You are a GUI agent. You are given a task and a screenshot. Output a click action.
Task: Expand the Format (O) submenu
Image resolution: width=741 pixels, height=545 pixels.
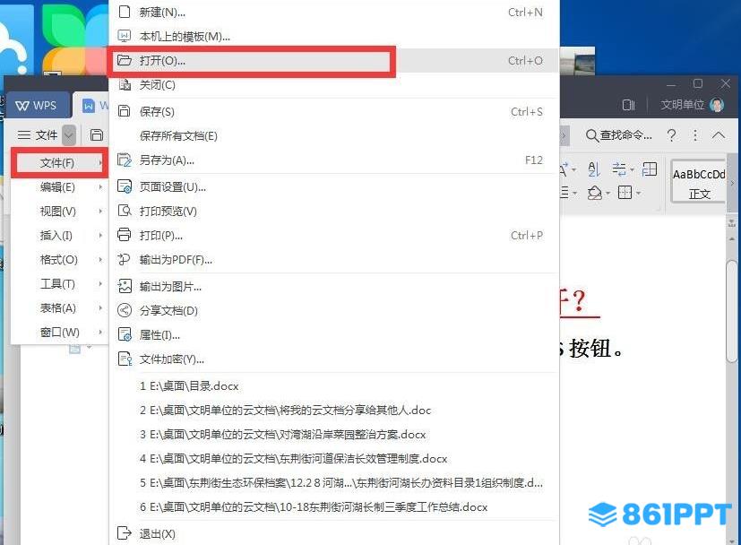(59, 259)
